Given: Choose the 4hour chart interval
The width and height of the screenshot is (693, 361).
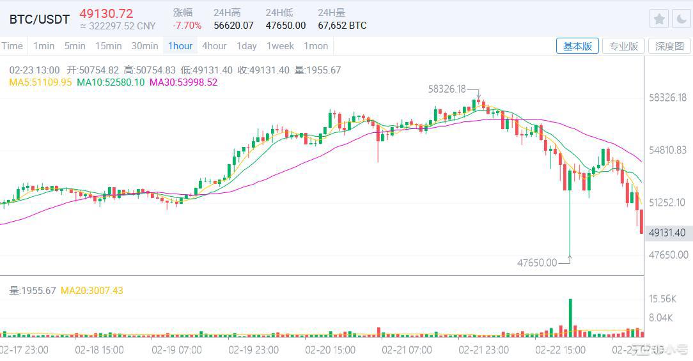Looking at the screenshot, I should [x=214, y=46].
